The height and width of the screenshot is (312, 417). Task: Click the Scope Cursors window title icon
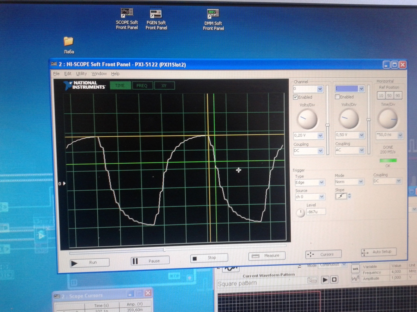[57, 296]
